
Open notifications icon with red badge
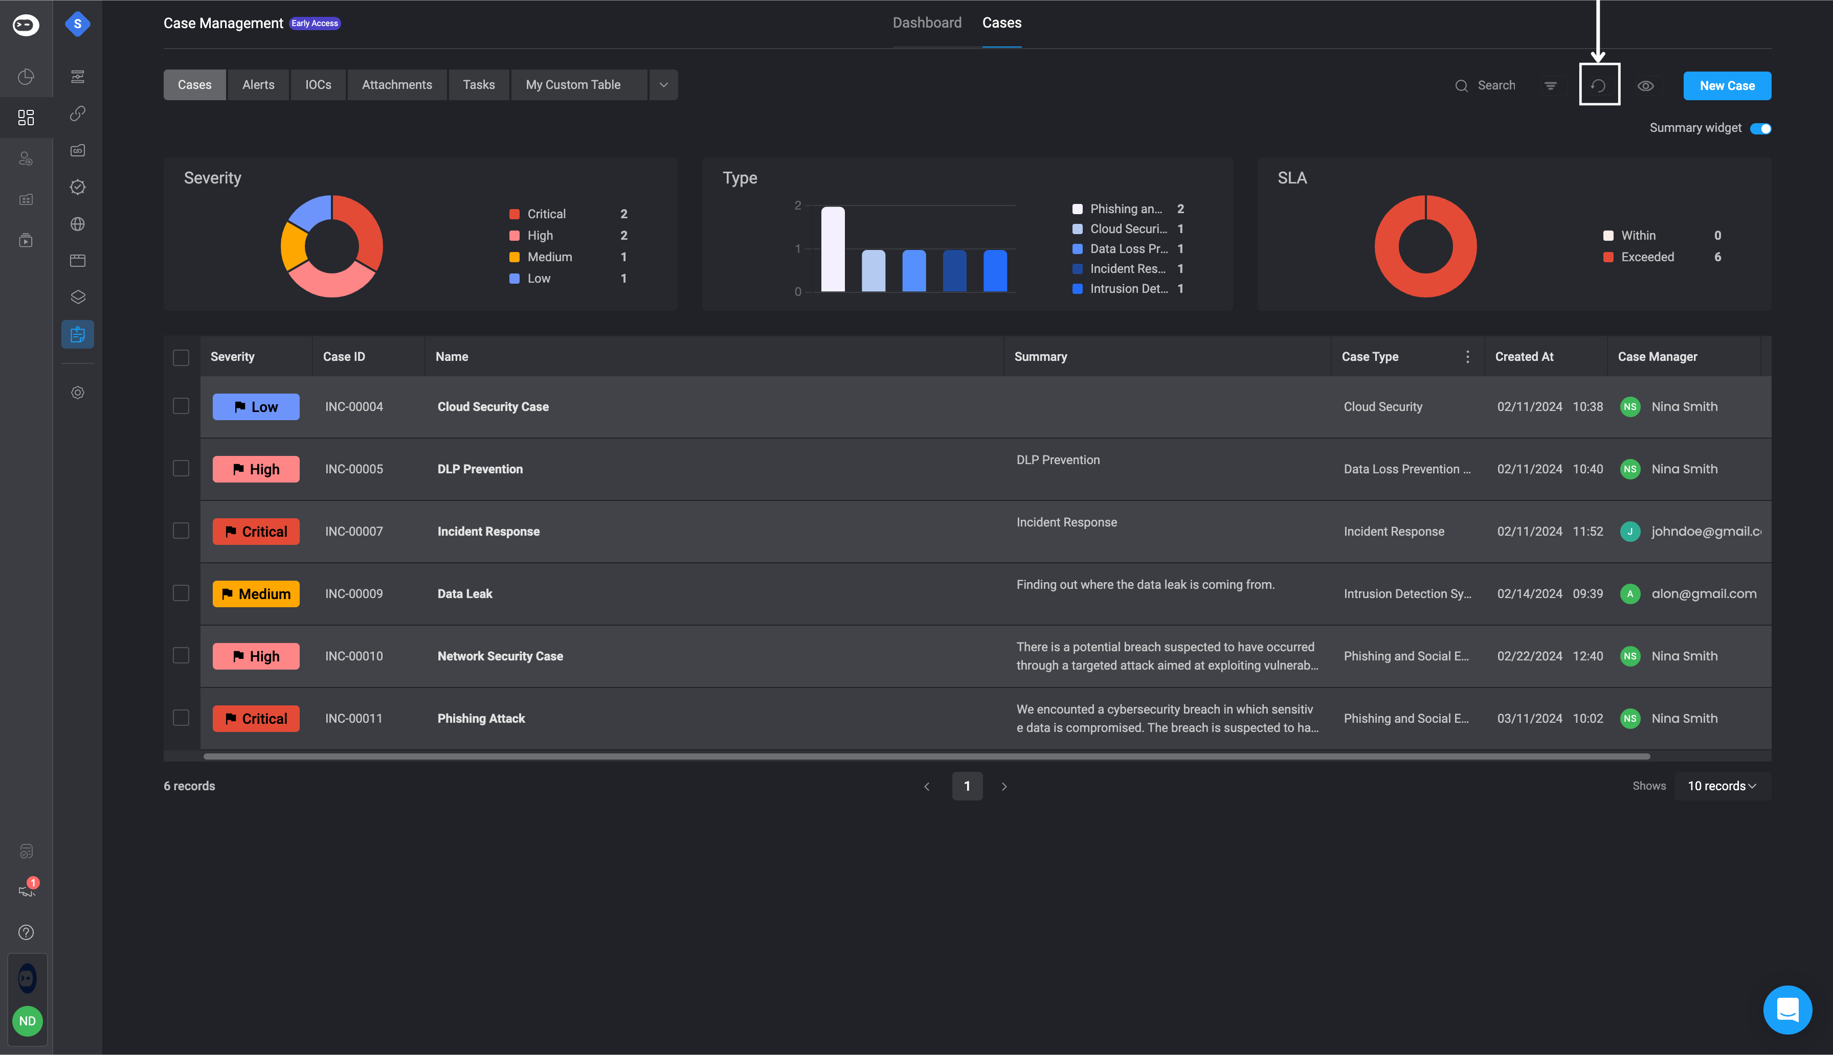coord(27,890)
